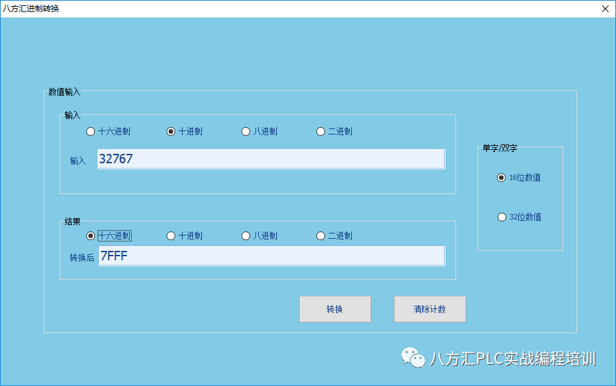Select 十六进制 in the 输入 group
This screenshot has width=616, height=386.
click(x=91, y=132)
